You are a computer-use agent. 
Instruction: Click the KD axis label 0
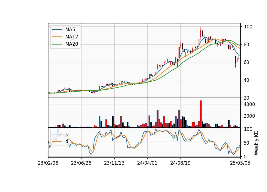[245, 157]
